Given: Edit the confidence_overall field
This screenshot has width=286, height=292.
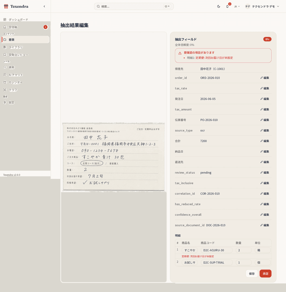Looking at the screenshot, I should tap(265, 215).
